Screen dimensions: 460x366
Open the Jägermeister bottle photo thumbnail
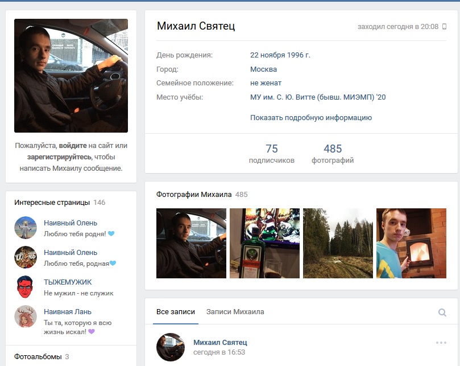point(264,243)
